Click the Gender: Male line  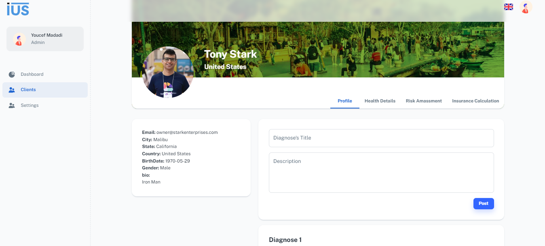(156, 168)
